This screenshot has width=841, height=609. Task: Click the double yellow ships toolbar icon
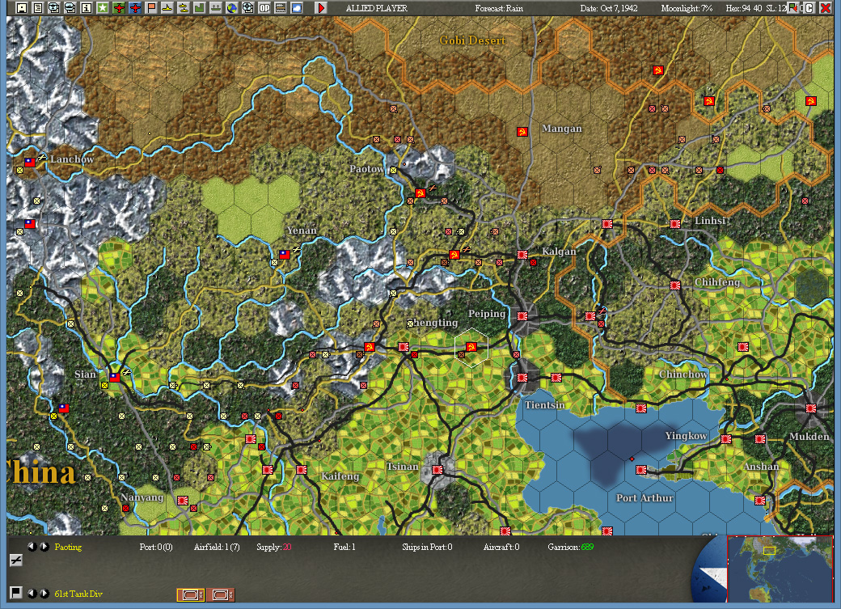pos(183,8)
